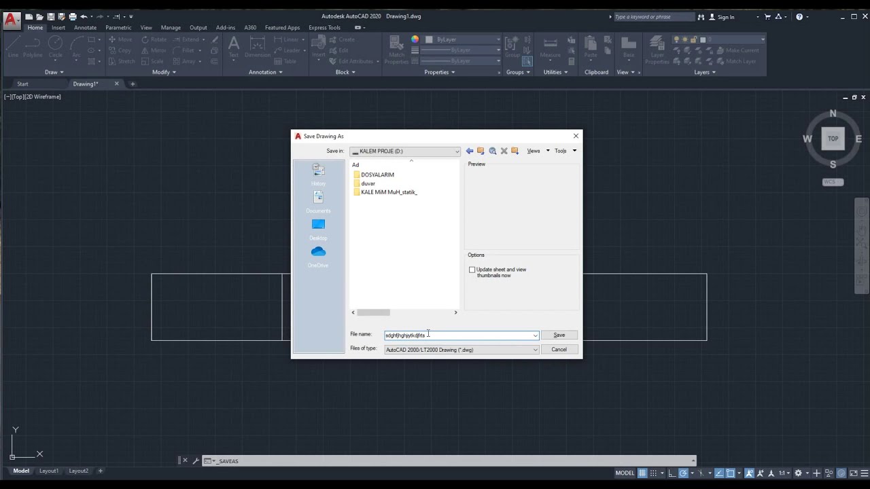
Task: Select the KALE MiM MuH_statik_ folder
Action: coord(385,192)
